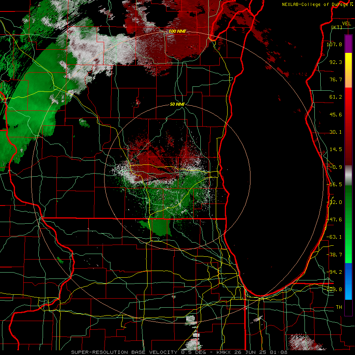Click the light blue segment of color bar
The height and width of the screenshot is (355, 355).
coord(348,292)
